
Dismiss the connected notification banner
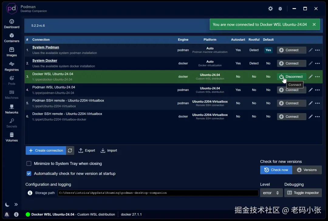pos(314,25)
